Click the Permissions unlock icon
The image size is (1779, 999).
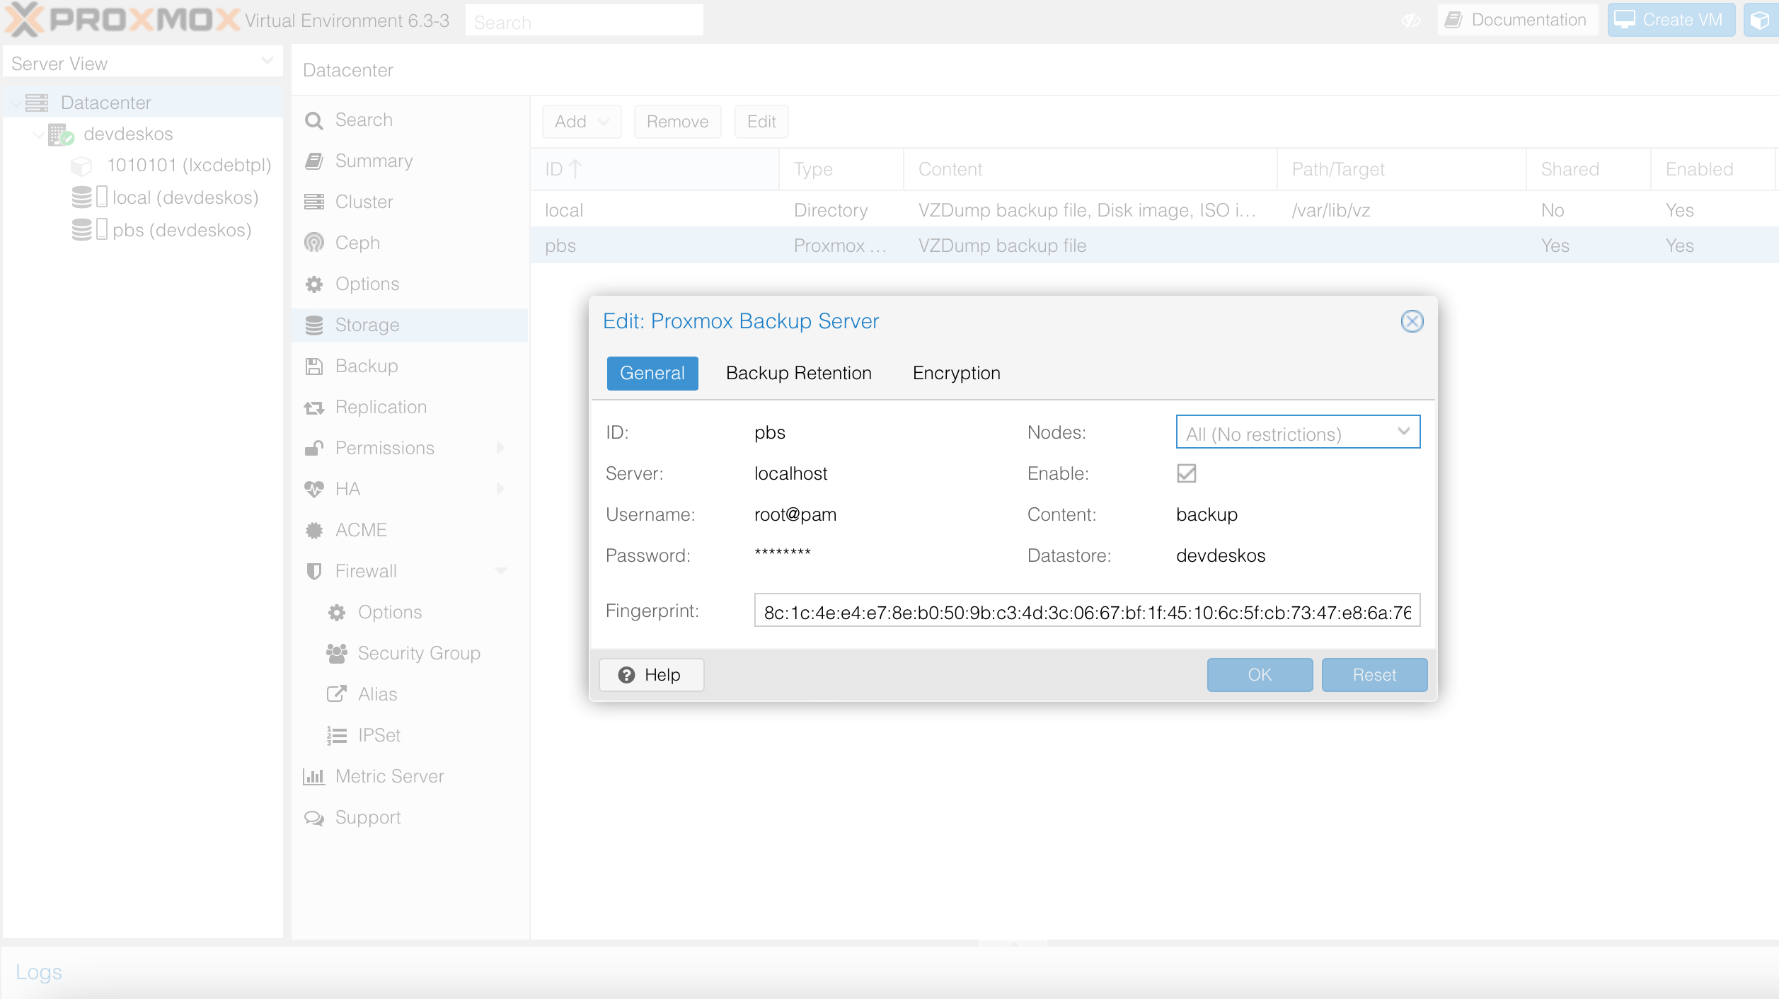(314, 449)
